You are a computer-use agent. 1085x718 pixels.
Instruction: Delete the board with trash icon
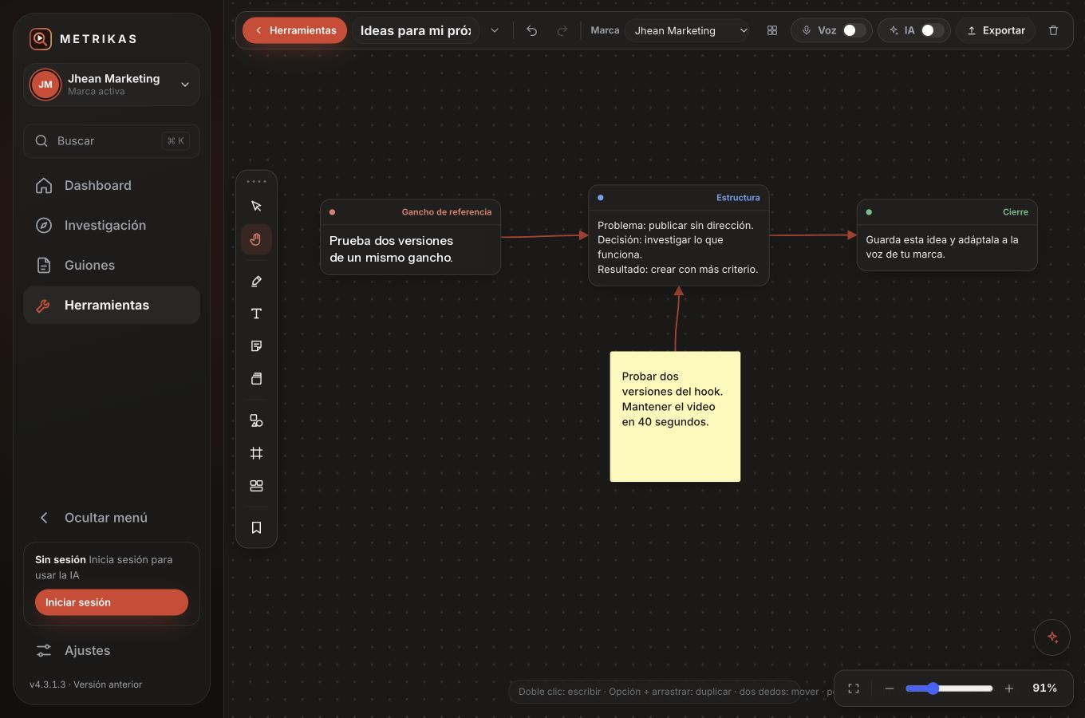[x=1053, y=30]
